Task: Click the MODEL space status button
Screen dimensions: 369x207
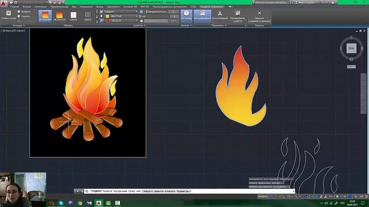Action: pyautogui.click(x=263, y=197)
